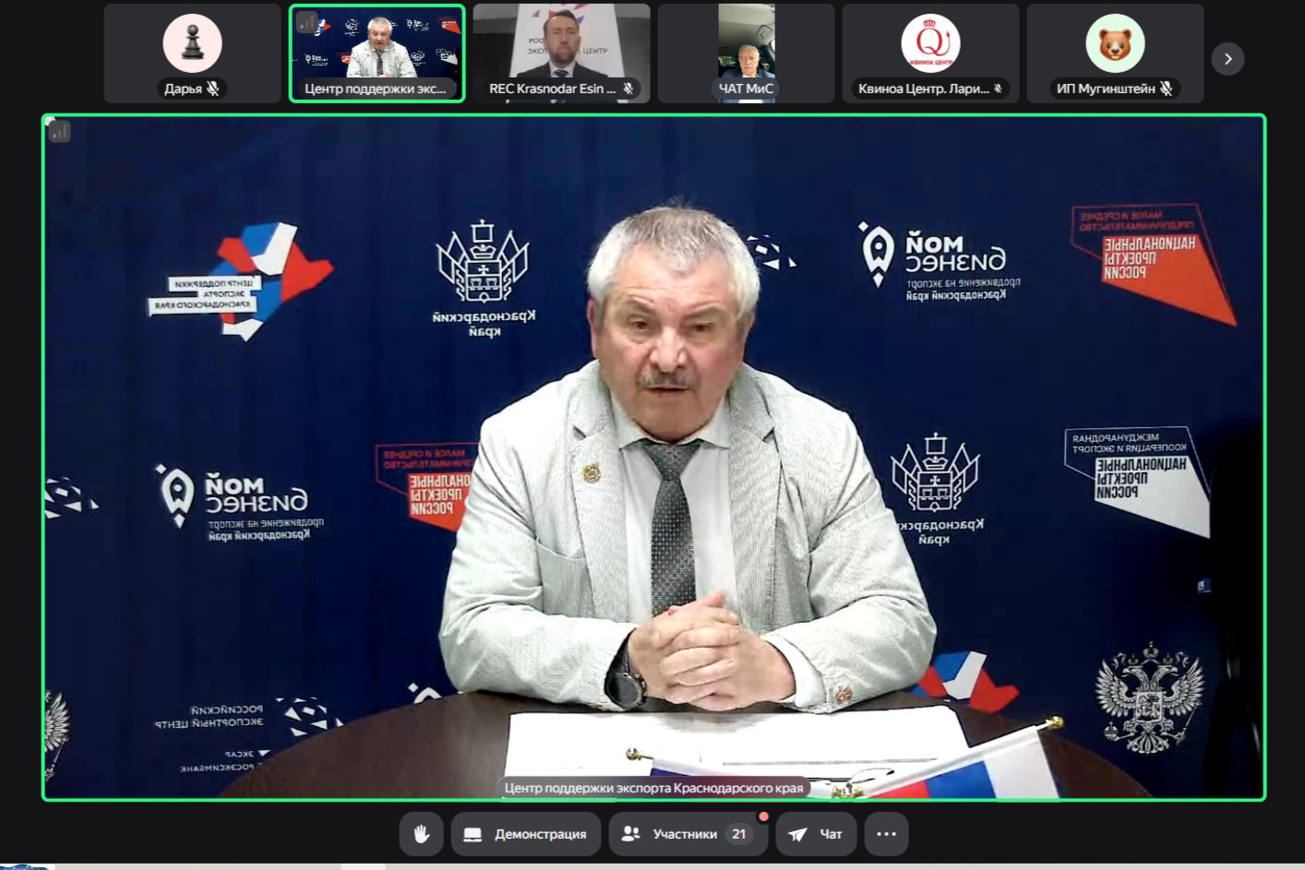Click signal icon on active speaker thumbnail

click(x=307, y=22)
